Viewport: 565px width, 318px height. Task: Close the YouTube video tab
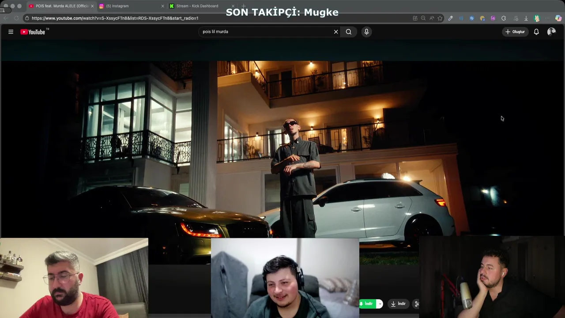coord(92,6)
